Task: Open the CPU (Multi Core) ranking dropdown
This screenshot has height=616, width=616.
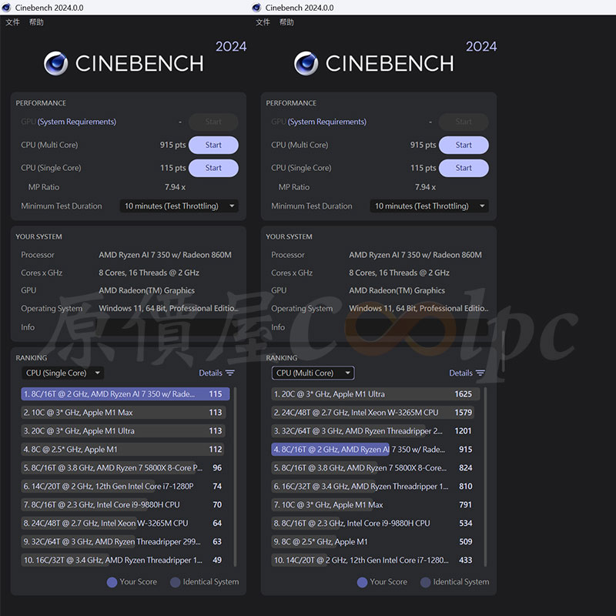Action: point(313,373)
